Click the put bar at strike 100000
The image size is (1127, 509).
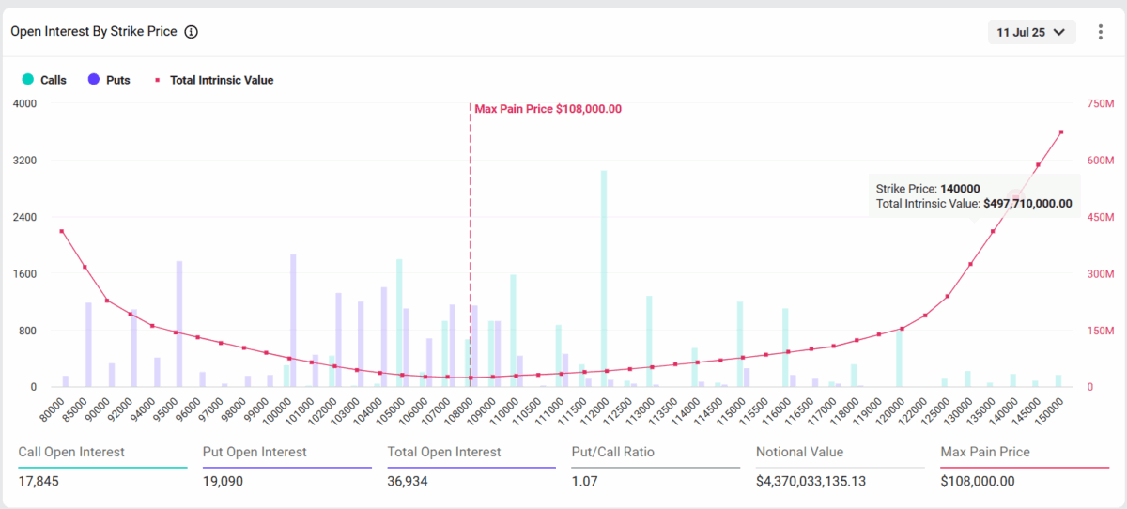[293, 321]
